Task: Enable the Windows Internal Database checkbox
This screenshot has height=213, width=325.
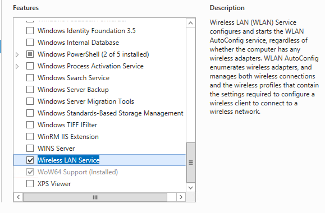Action: pos(30,43)
